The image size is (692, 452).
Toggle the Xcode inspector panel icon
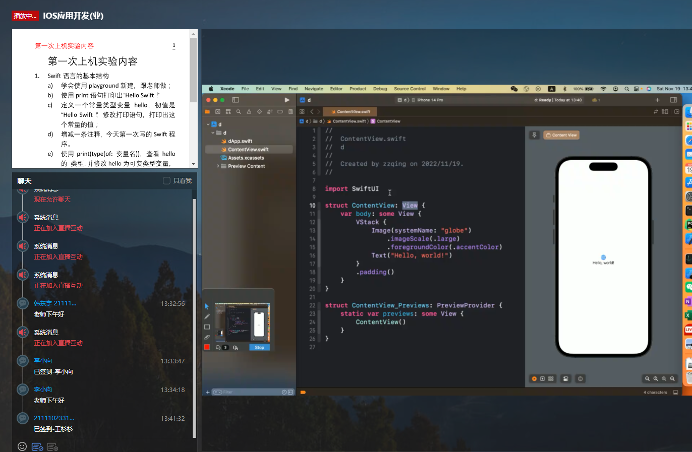[673, 100]
